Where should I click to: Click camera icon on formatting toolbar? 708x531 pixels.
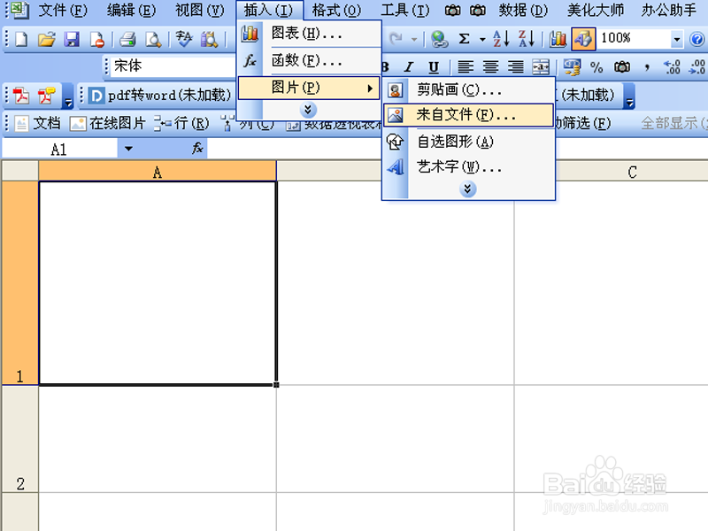(622, 67)
